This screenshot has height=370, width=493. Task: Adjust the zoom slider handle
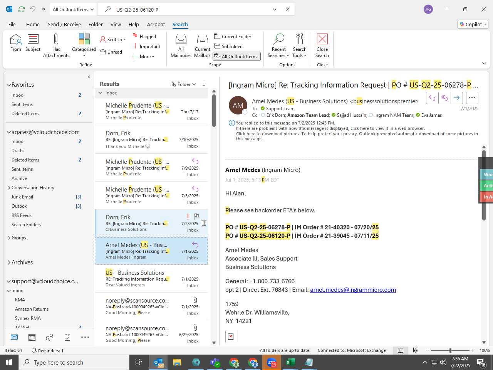pos(450,350)
